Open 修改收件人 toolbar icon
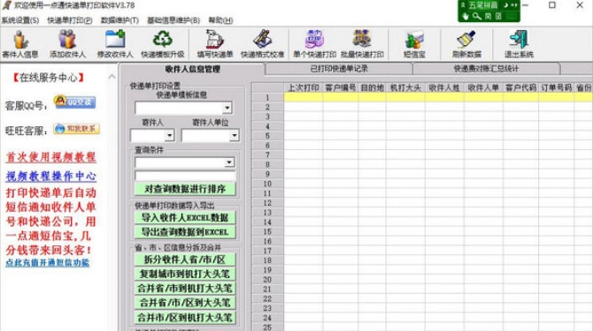Viewport: 593px width, 331px height. coord(115,44)
